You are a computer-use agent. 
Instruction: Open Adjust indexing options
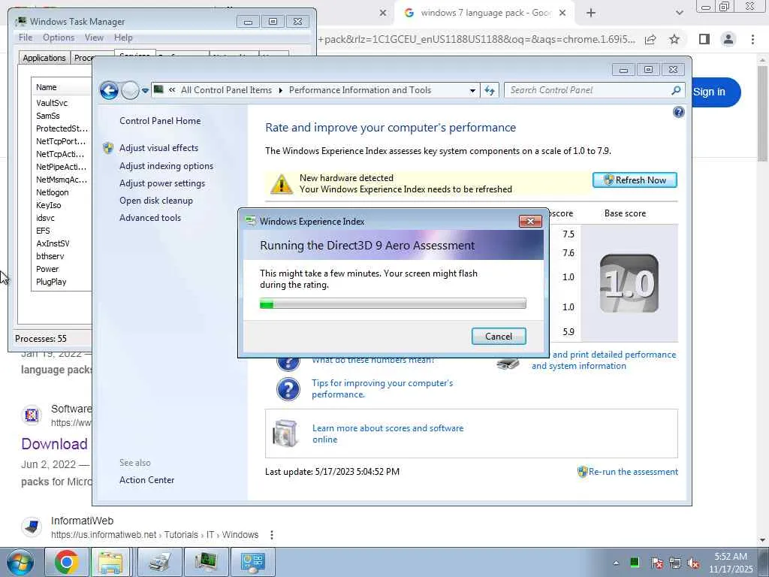166,166
